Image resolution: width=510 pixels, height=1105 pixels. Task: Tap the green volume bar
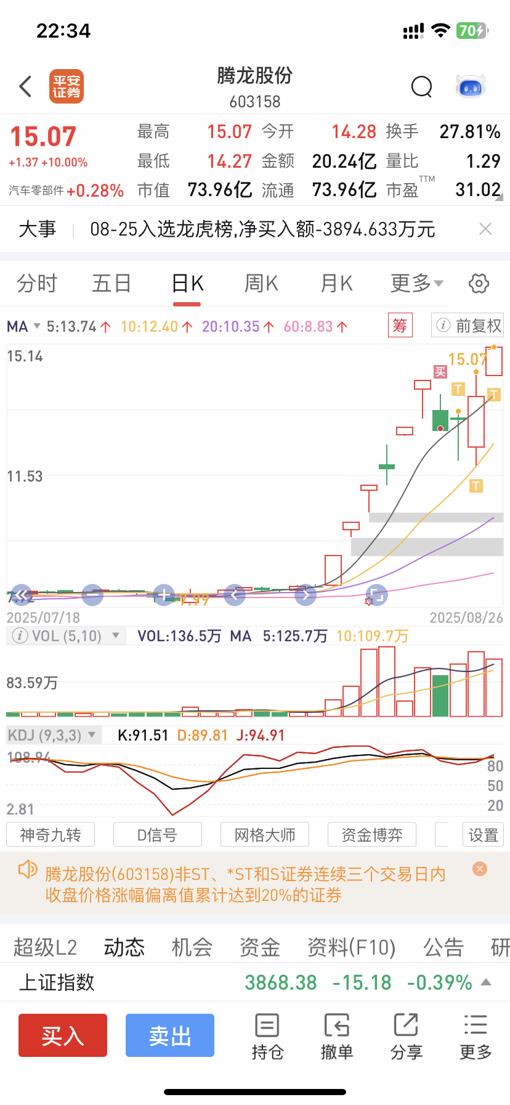(440, 696)
